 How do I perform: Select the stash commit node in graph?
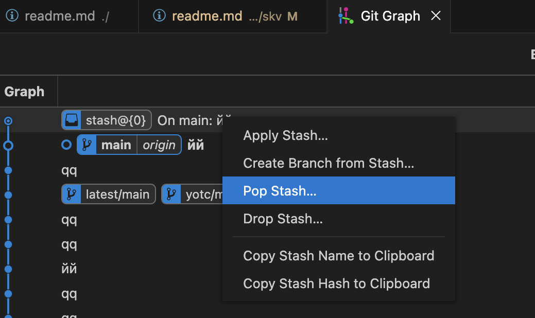8,121
